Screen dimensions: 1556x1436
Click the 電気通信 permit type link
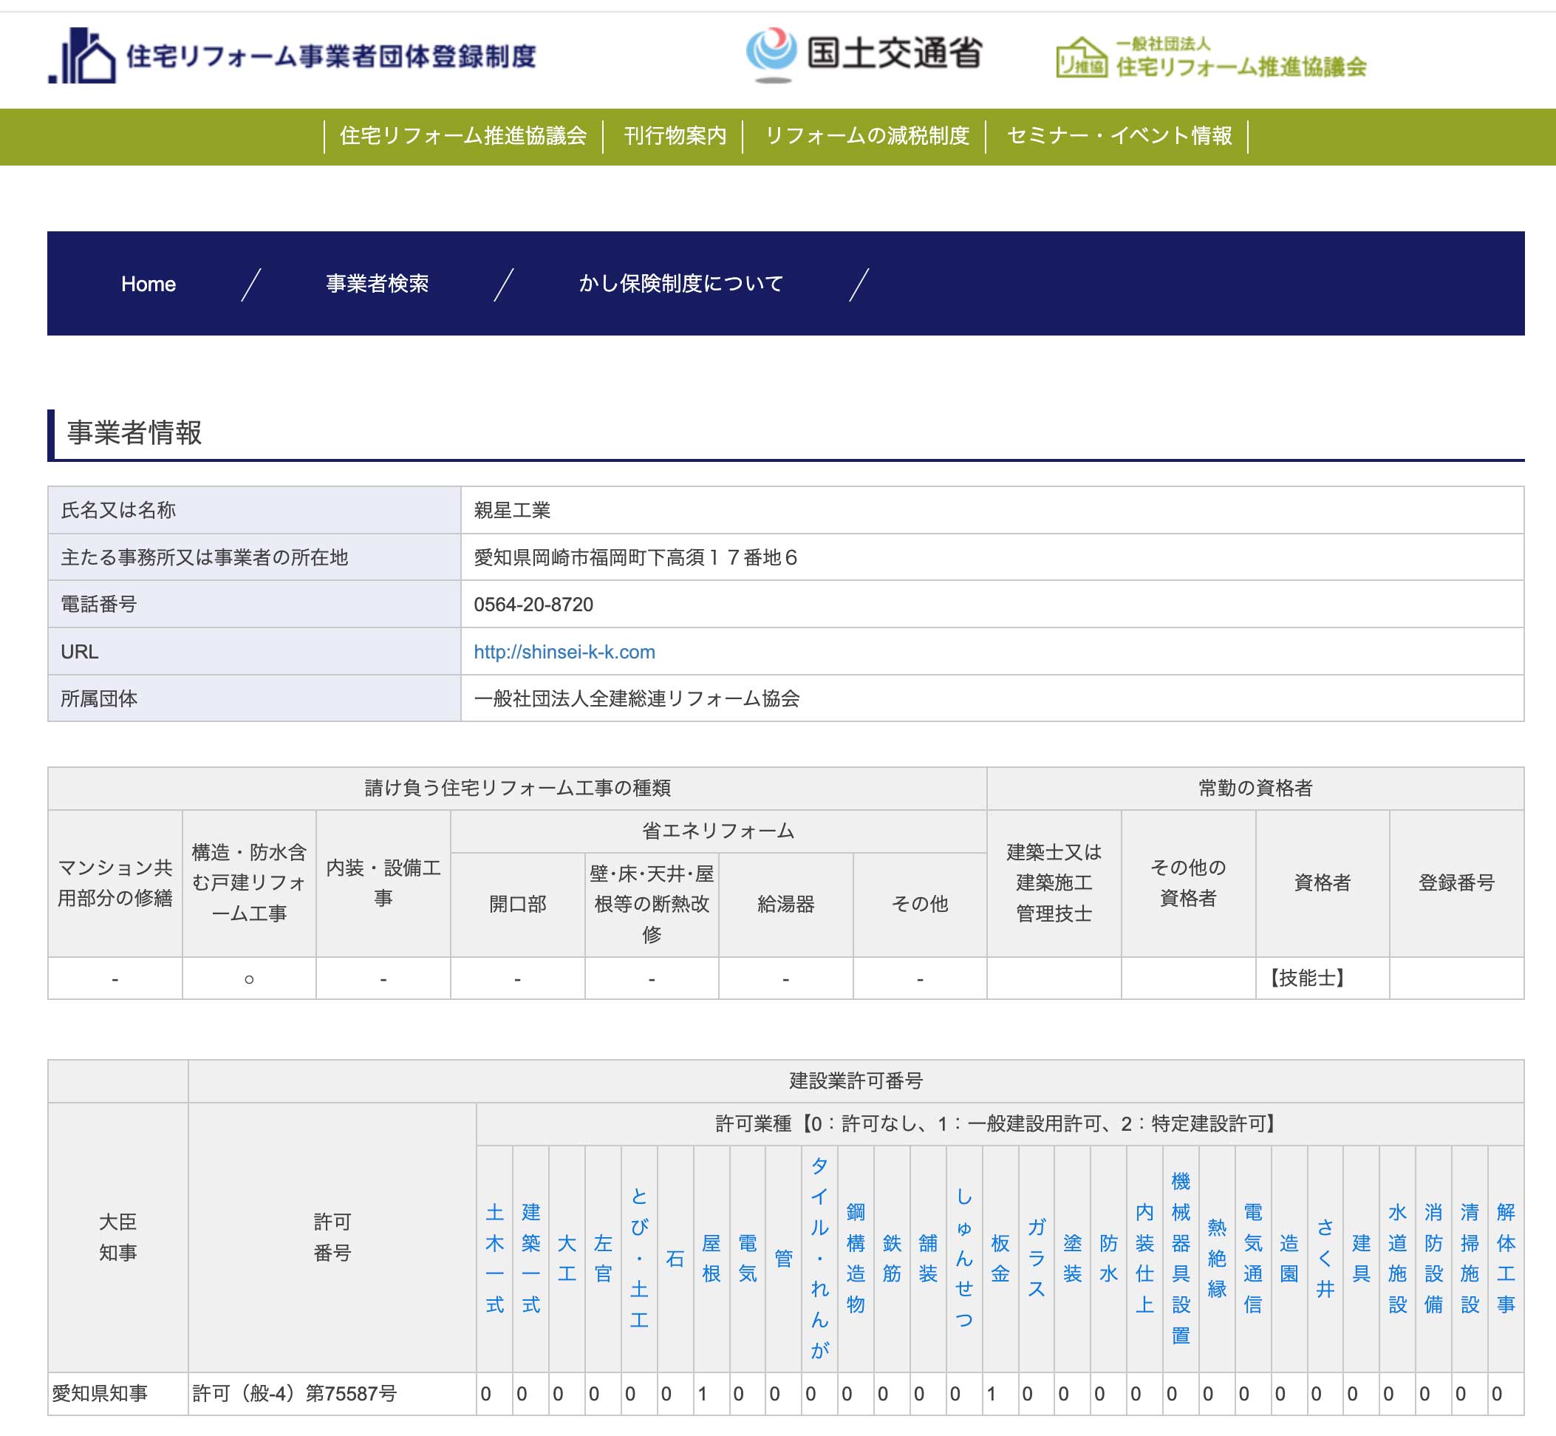(x=1253, y=1258)
